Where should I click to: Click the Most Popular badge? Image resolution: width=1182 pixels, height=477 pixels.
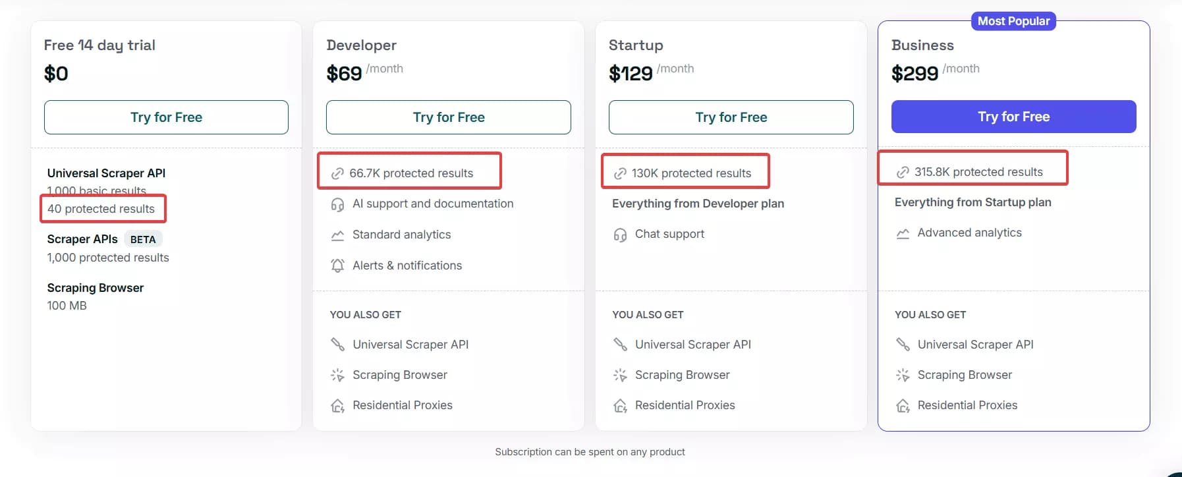click(1013, 20)
